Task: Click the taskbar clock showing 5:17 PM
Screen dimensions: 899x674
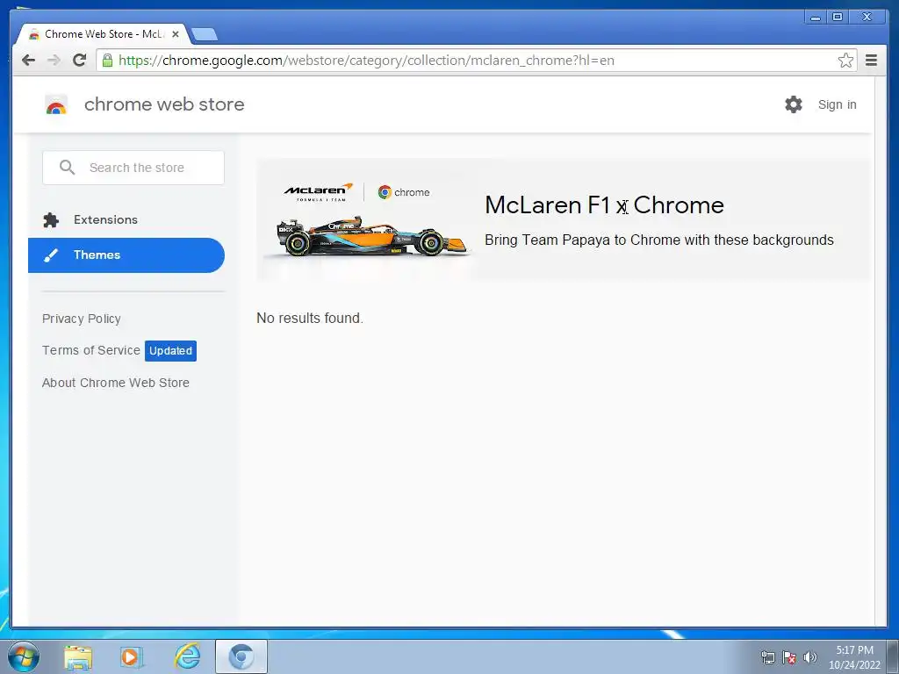Action: [x=854, y=657]
